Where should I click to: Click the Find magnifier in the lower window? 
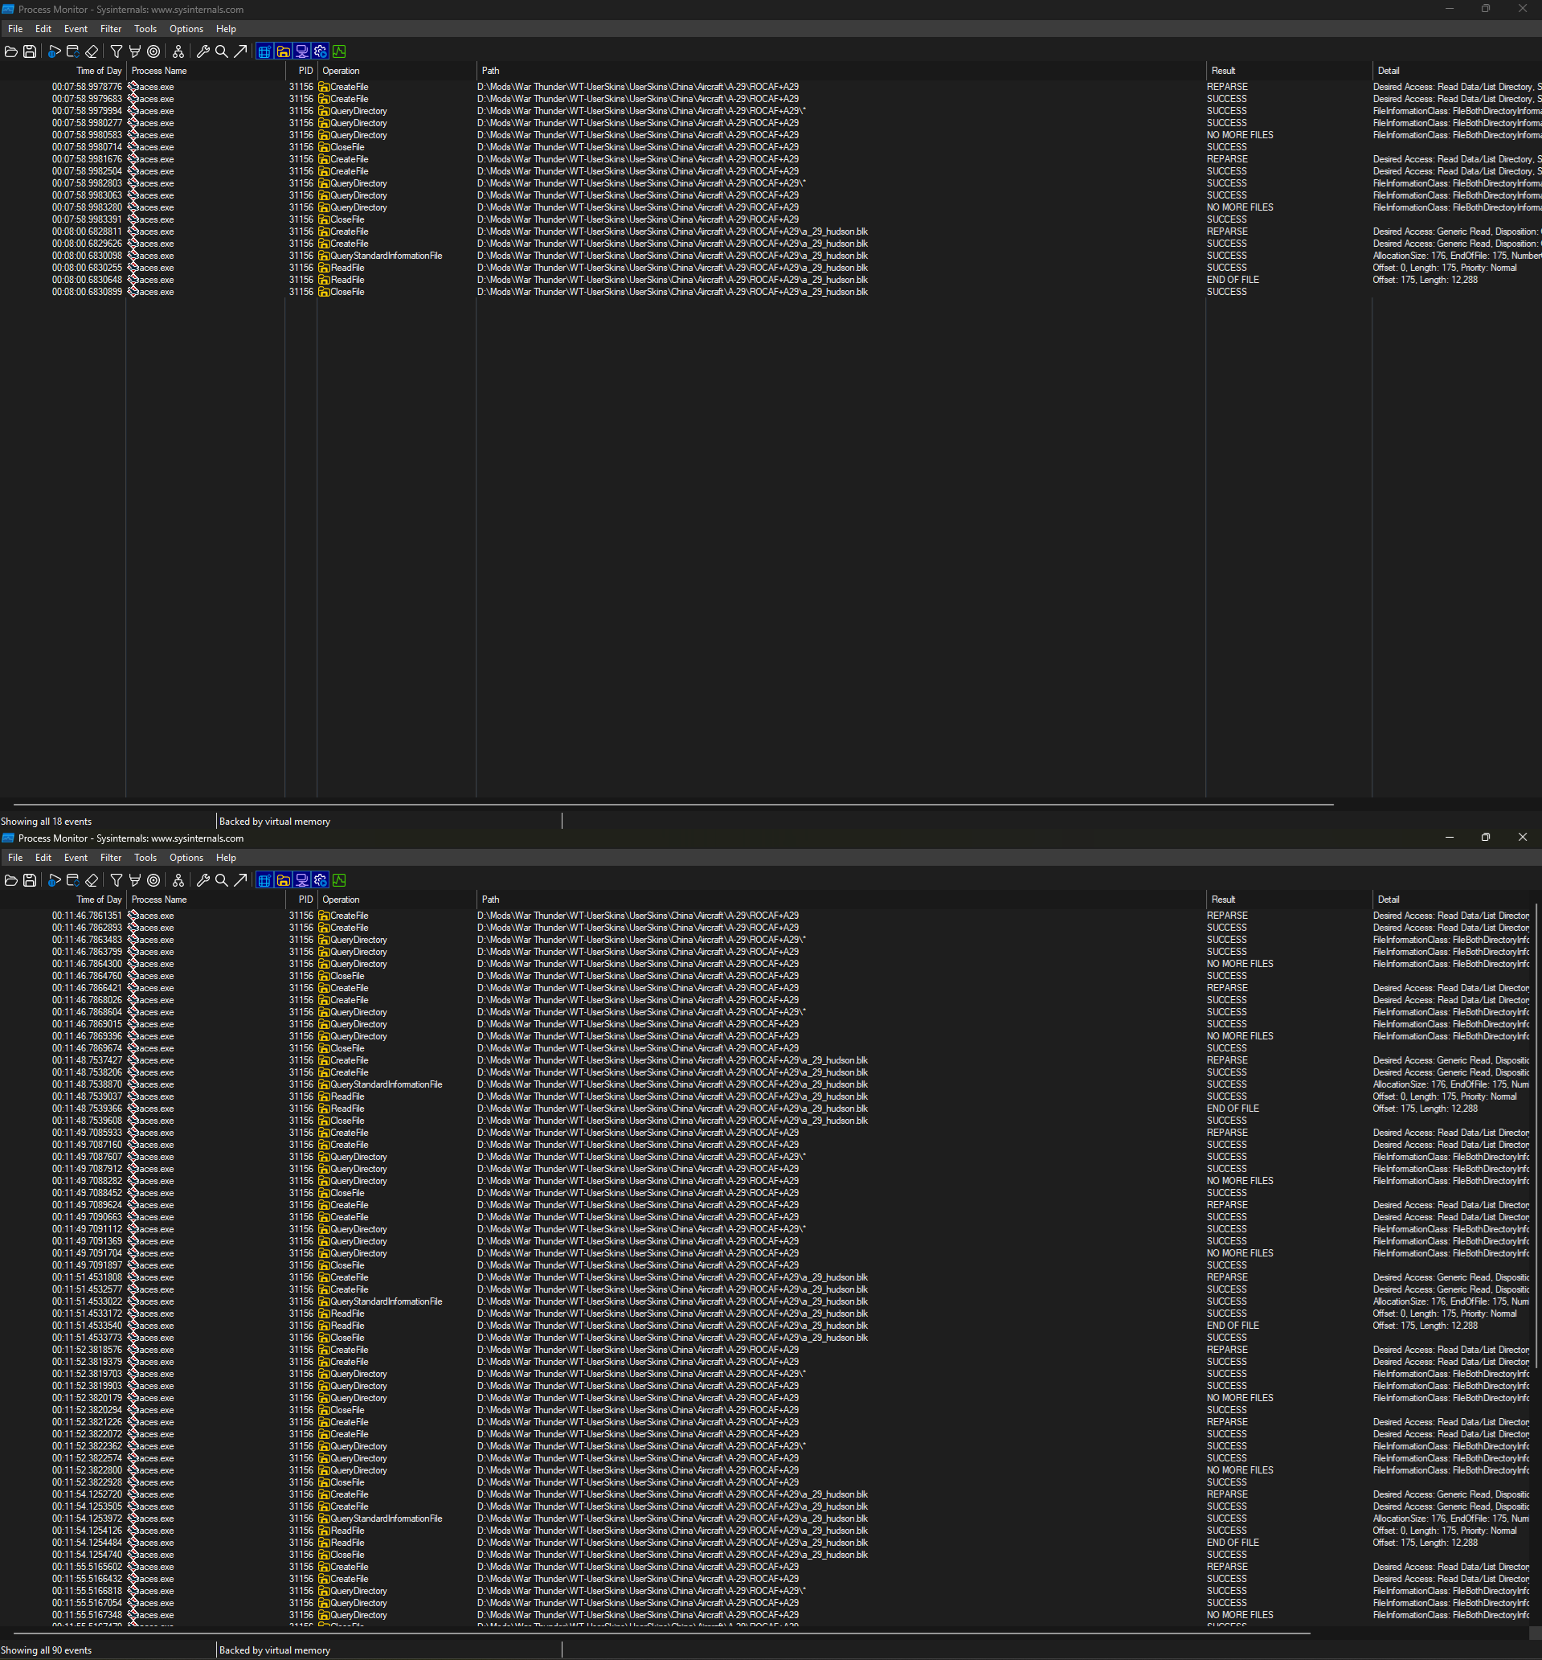(x=221, y=880)
